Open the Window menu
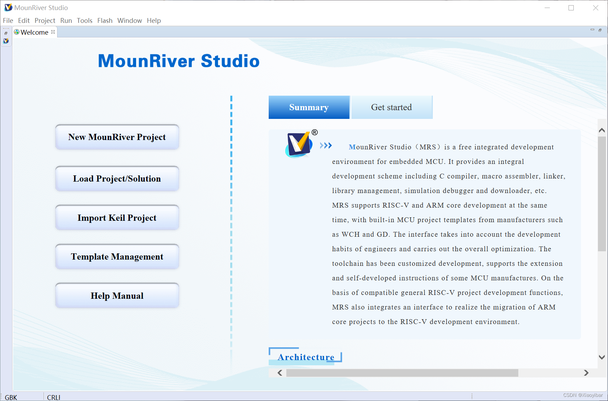Viewport: 608px width, 401px height. point(129,20)
